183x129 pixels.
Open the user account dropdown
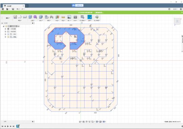(x=175, y=9)
